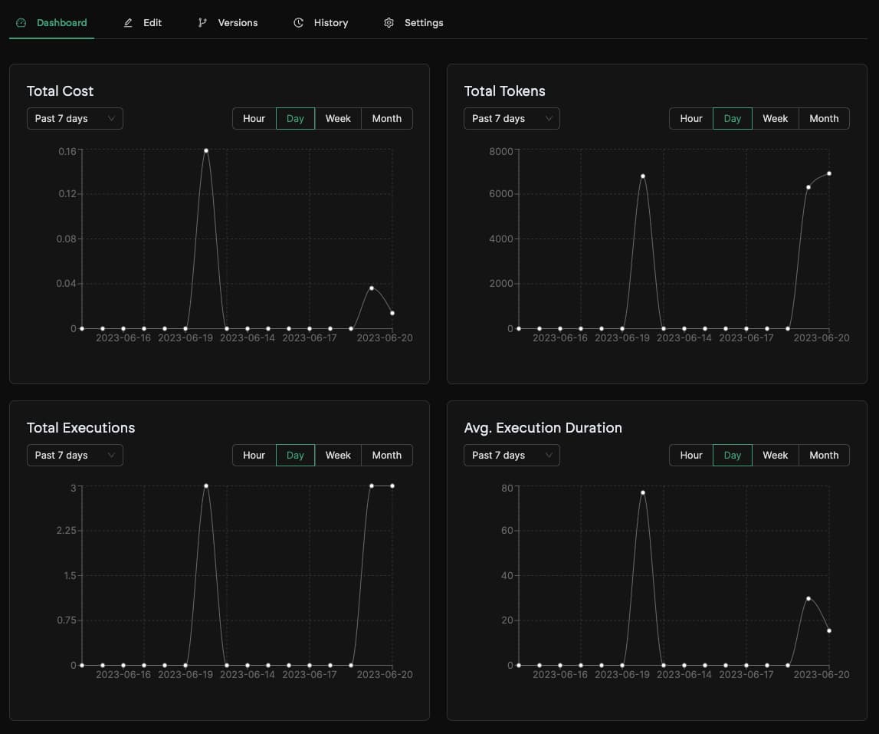Select Day in Avg. Execution Duration
The width and height of the screenshot is (879, 734).
tap(732, 456)
